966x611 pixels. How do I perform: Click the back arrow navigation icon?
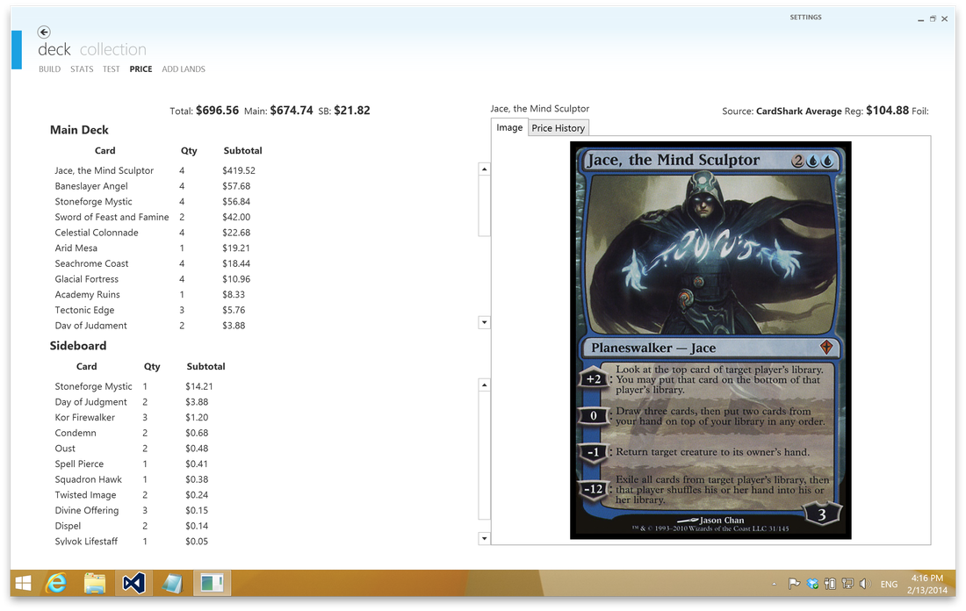pos(42,31)
